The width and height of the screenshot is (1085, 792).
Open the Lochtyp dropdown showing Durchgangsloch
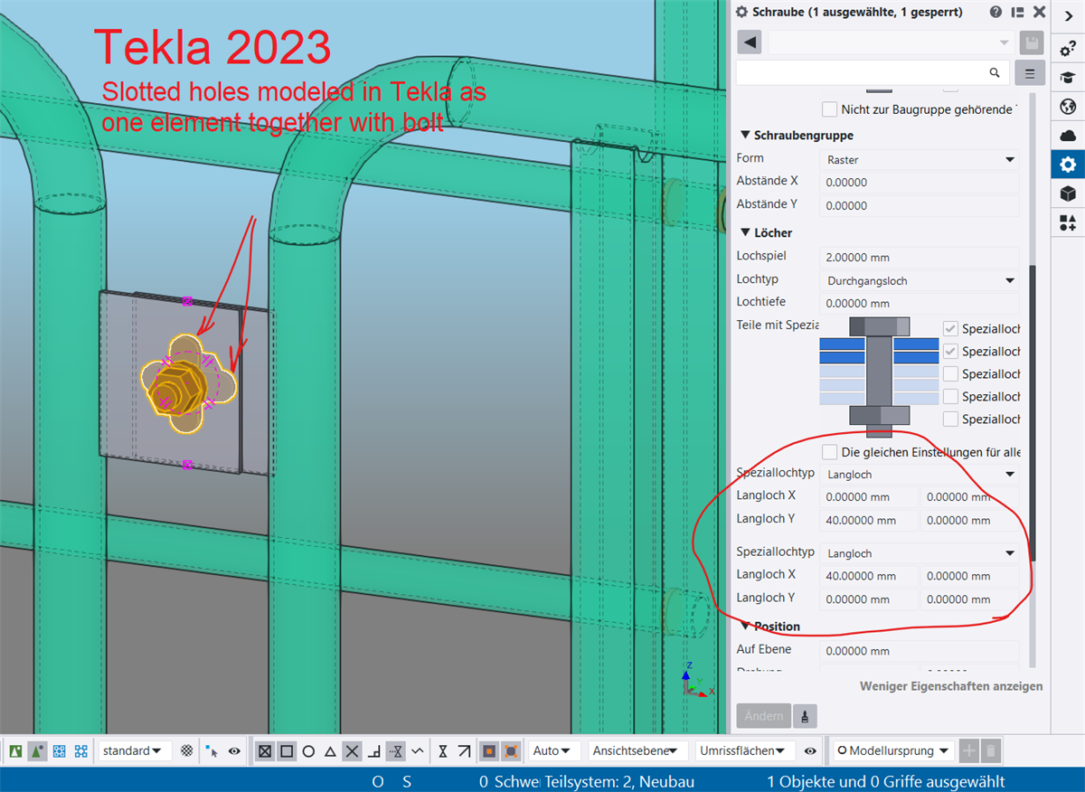(x=920, y=280)
